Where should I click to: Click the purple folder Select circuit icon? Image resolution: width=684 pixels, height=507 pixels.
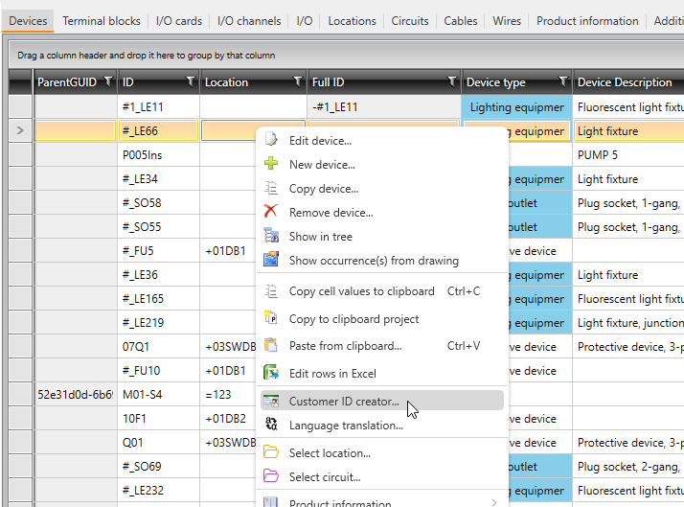(271, 476)
